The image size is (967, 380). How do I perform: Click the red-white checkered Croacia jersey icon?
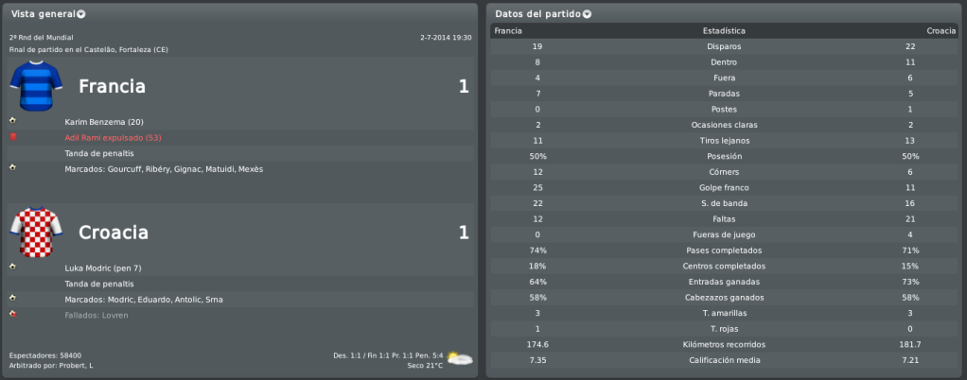pos(36,232)
